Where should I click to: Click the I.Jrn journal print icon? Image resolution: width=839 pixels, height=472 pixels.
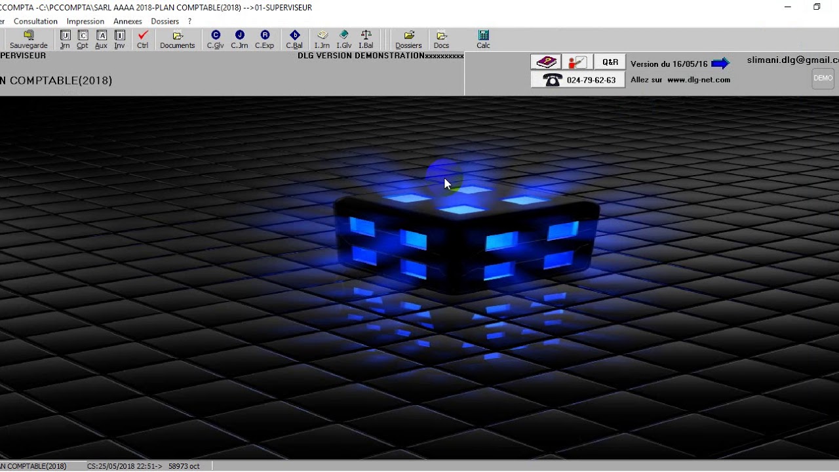click(x=322, y=39)
